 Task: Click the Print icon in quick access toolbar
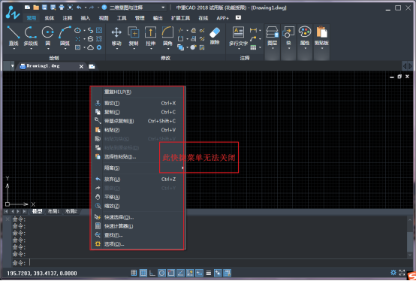tap(62, 8)
